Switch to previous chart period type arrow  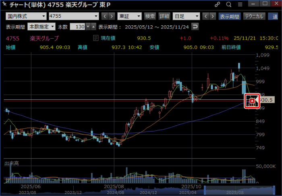(205, 17)
